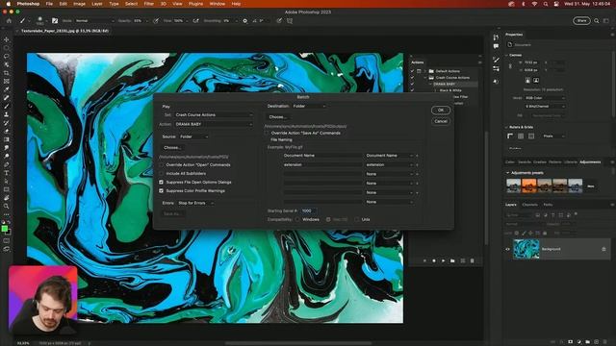Delete action trash icon
The image size is (616, 346).
point(473,260)
